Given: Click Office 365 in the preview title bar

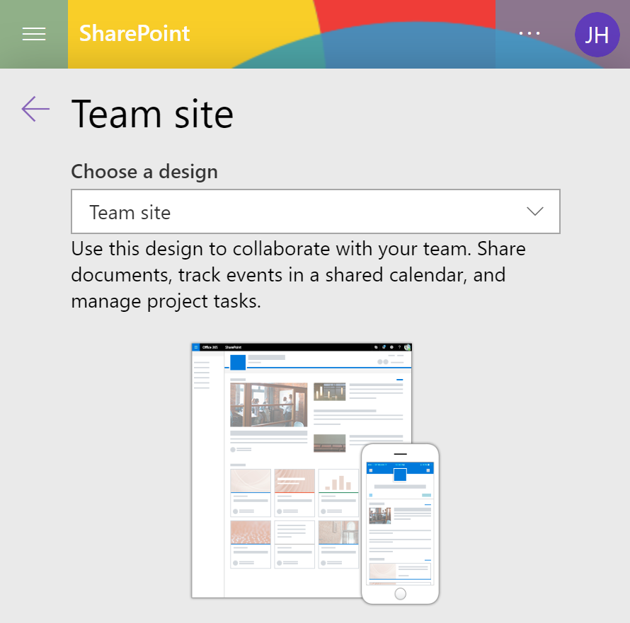Looking at the screenshot, I should click(x=209, y=347).
